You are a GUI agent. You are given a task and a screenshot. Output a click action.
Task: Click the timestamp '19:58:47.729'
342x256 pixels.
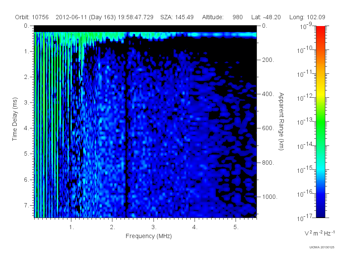click(x=136, y=17)
